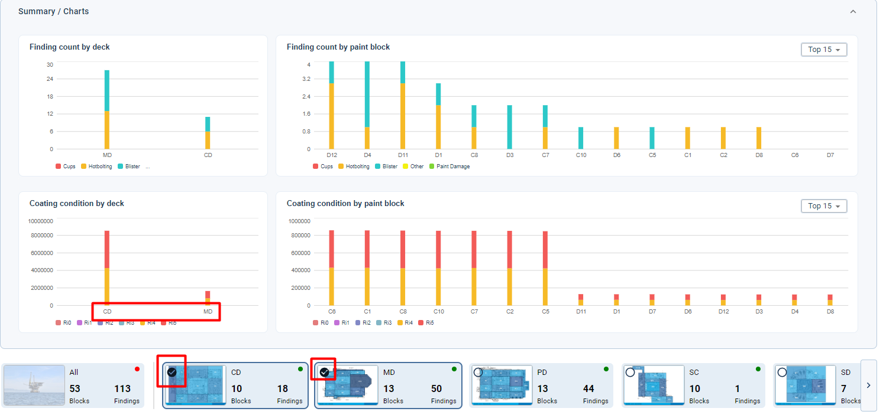This screenshot has width=883, height=418.
Task: Open Top 15 dropdown for coating condition
Action: pos(824,206)
